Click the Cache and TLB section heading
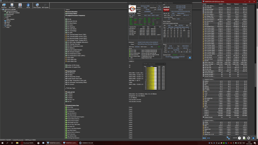This screenshot has height=145, width=258. (x=71, y=92)
